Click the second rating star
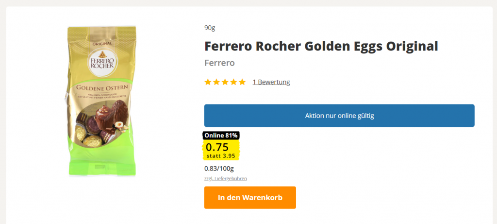Screen dimensions: 497x224 pos(216,82)
